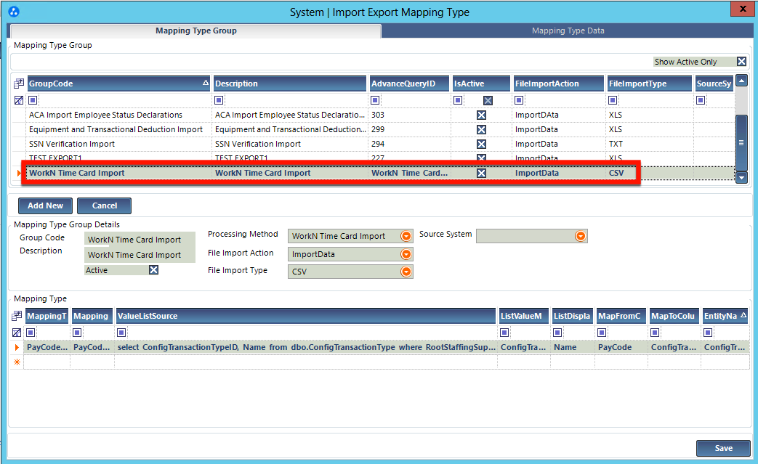Click the application logo in the title bar
The image size is (758, 464).
click(x=13, y=12)
